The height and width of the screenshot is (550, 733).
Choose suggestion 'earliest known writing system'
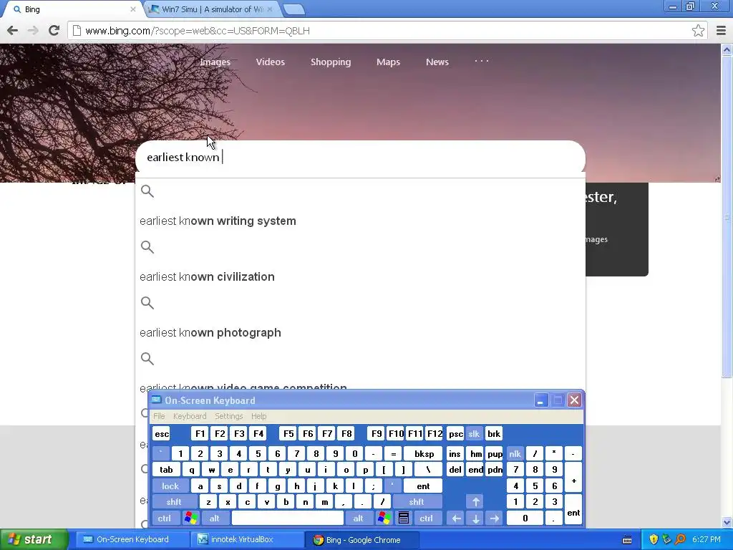[x=218, y=221]
